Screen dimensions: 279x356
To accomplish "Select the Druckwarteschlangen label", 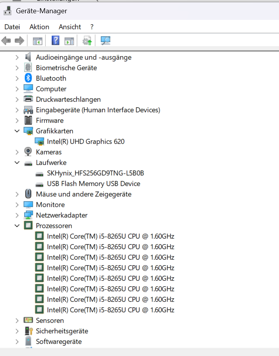I will pyautogui.click(x=68, y=99).
